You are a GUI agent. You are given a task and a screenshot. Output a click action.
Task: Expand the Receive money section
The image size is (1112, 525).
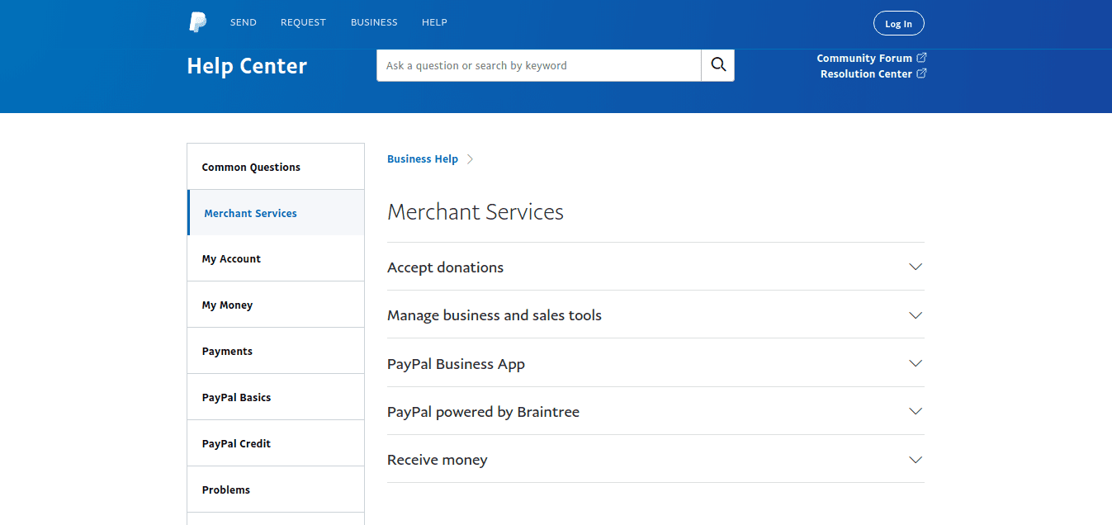915,460
